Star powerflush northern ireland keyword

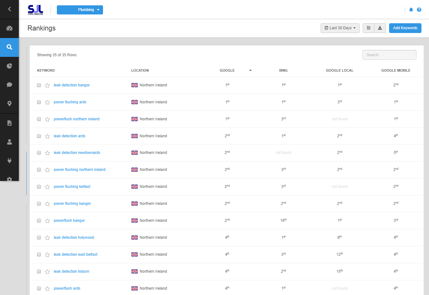[47, 119]
